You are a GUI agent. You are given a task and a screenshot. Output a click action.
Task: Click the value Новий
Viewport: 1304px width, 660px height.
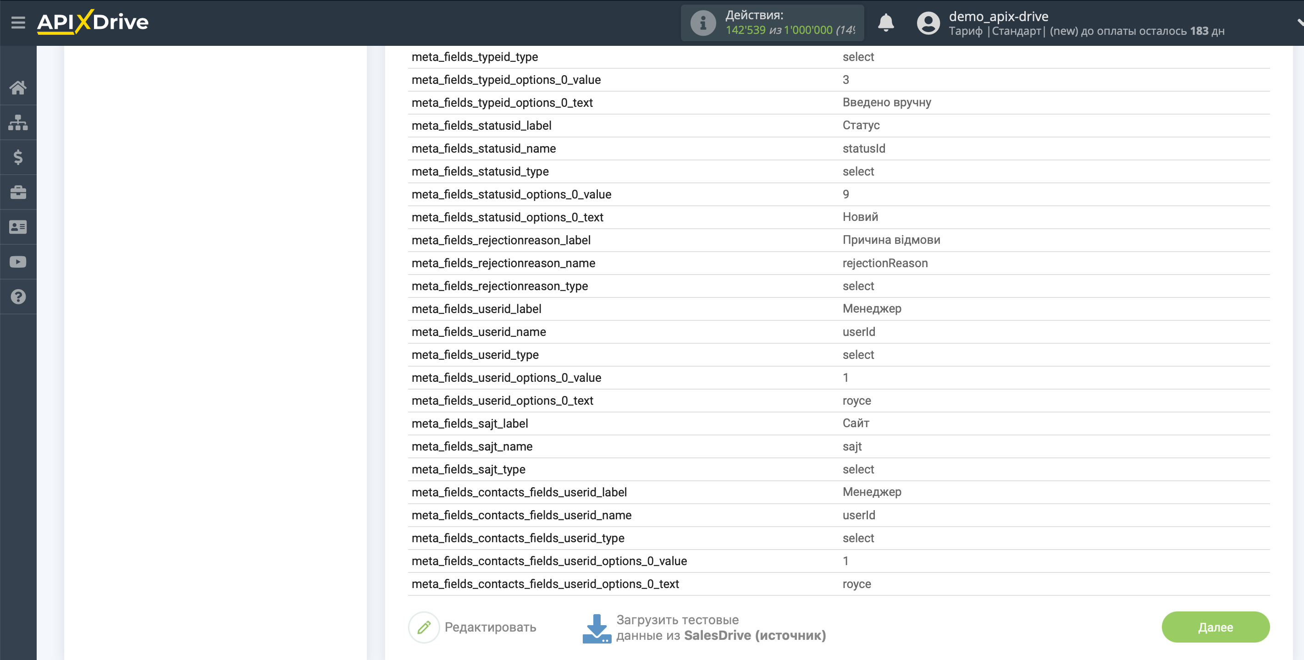point(860,217)
